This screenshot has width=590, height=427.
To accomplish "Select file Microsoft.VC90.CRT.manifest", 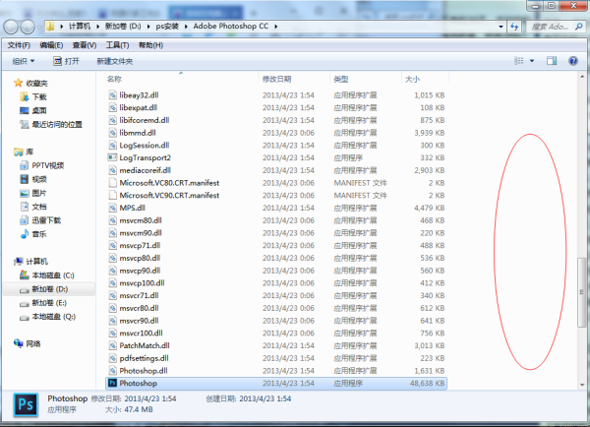I will (x=276, y=195).
